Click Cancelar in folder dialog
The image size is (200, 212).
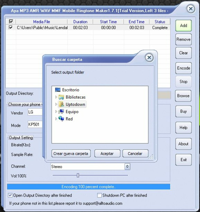pyautogui.click(x=136, y=153)
